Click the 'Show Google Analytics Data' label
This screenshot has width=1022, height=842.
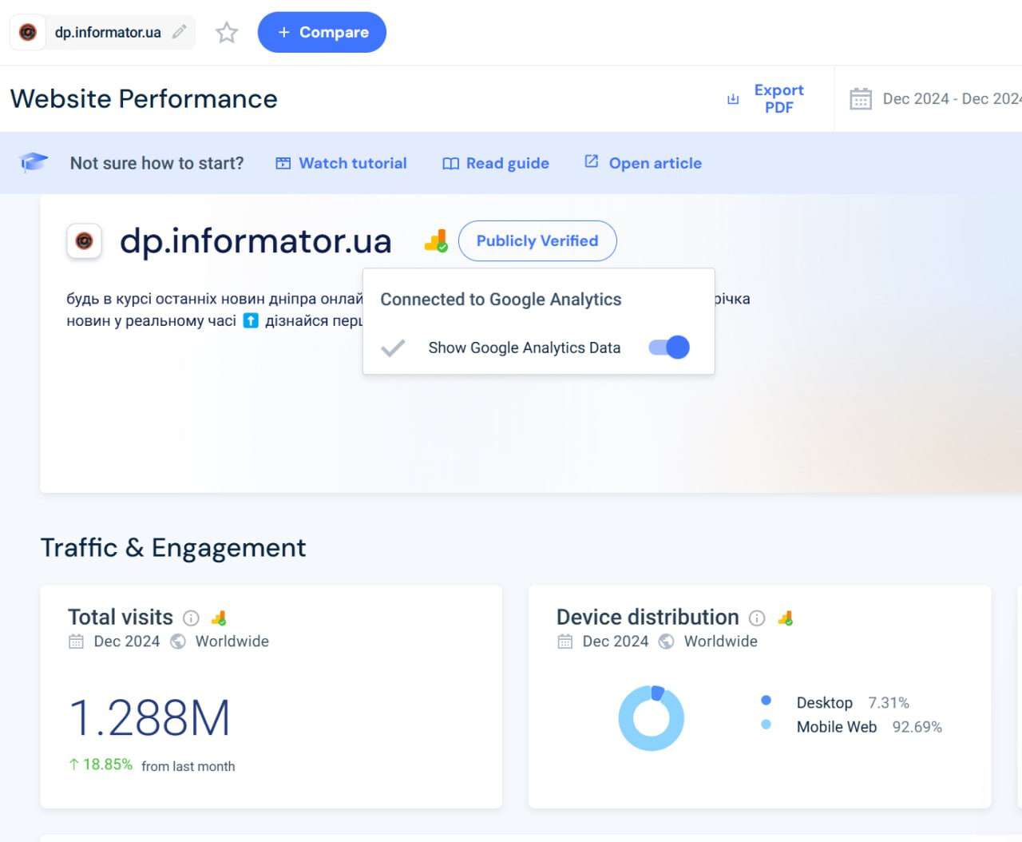[x=525, y=348]
